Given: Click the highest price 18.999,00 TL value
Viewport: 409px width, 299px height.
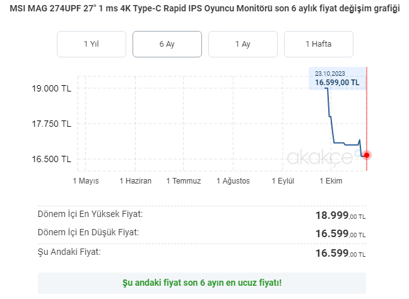Looking at the screenshot, I should (x=340, y=216).
